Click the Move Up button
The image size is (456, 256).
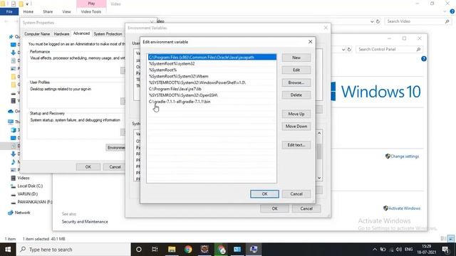coord(296,114)
